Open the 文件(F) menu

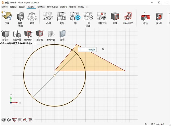pyautogui.click(x=5, y=6)
